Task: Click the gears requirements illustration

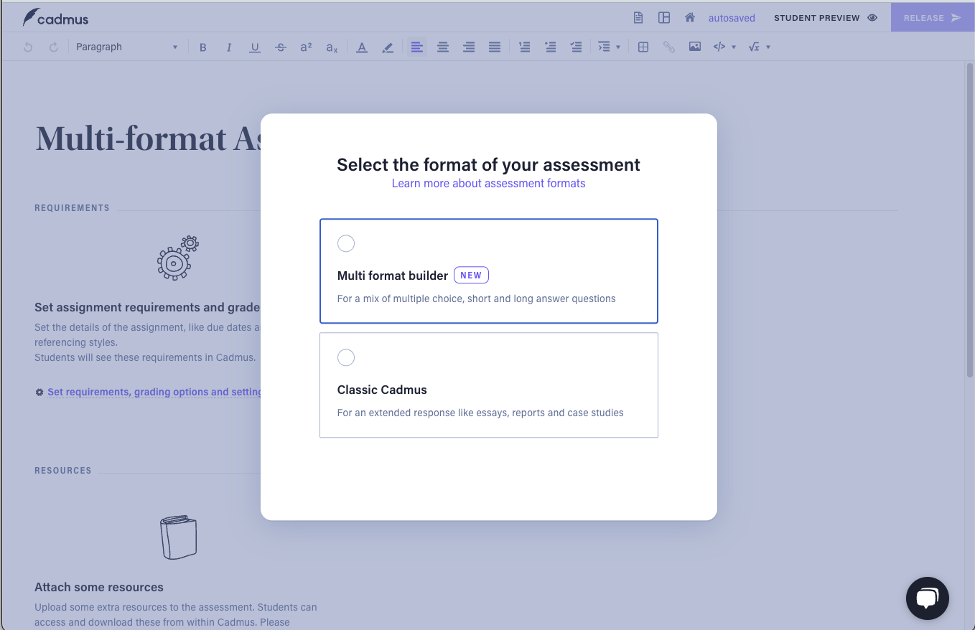Action: [178, 257]
